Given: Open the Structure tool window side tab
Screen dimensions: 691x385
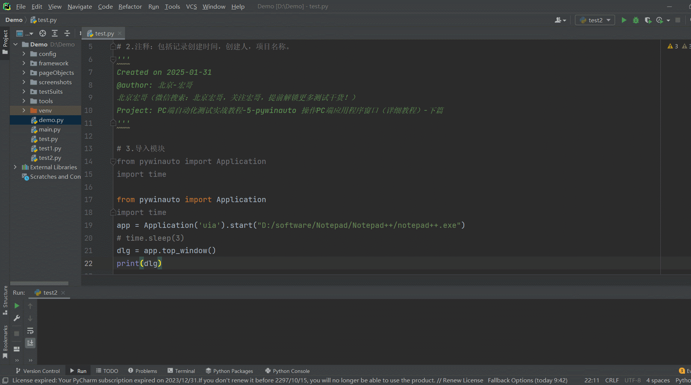Looking at the screenshot, I should coord(5,300).
